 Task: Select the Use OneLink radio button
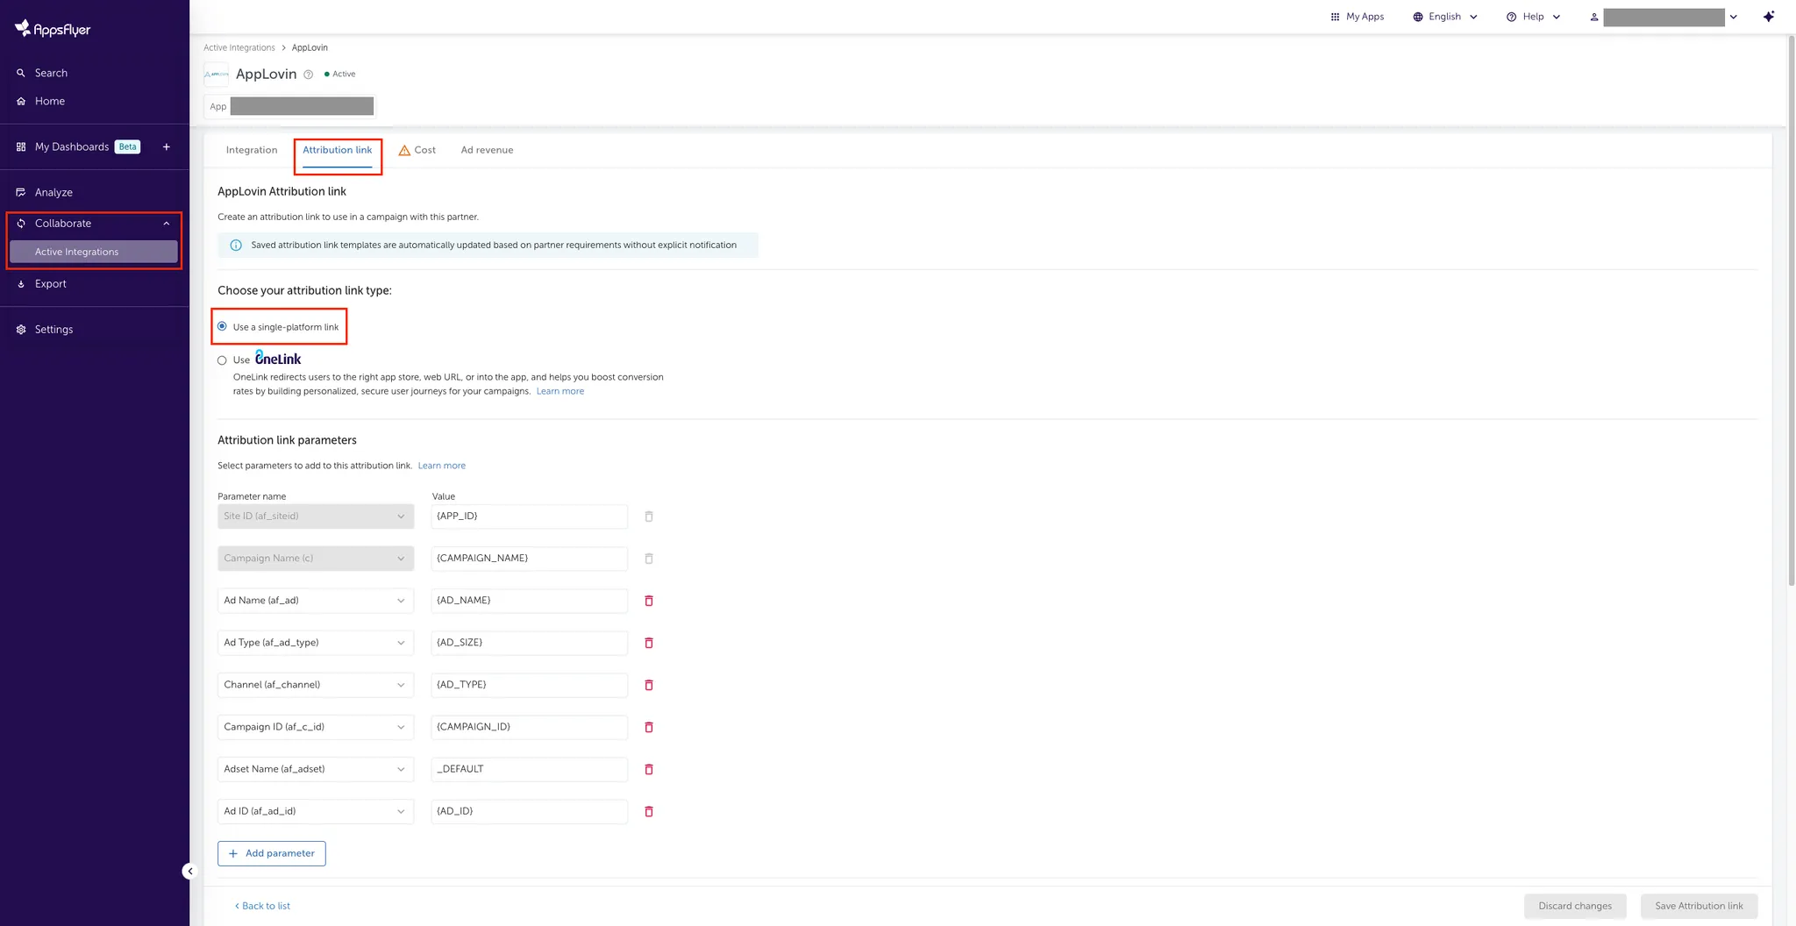point(222,360)
